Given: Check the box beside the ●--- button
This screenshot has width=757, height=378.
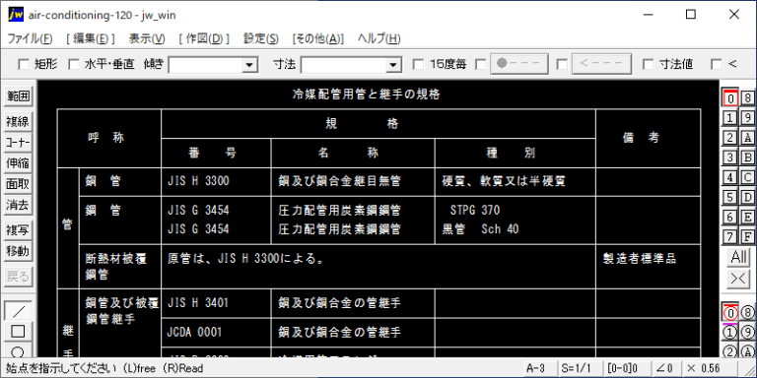Looking at the screenshot, I should click(x=480, y=64).
